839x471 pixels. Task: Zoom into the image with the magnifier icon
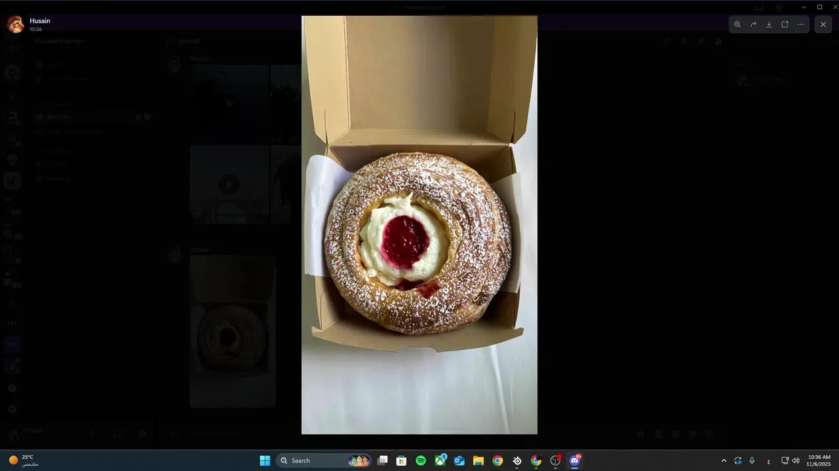737,24
